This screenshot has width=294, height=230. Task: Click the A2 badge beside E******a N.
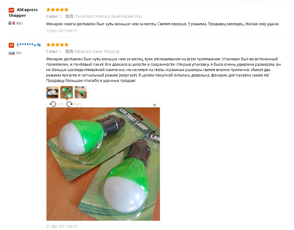11,45
